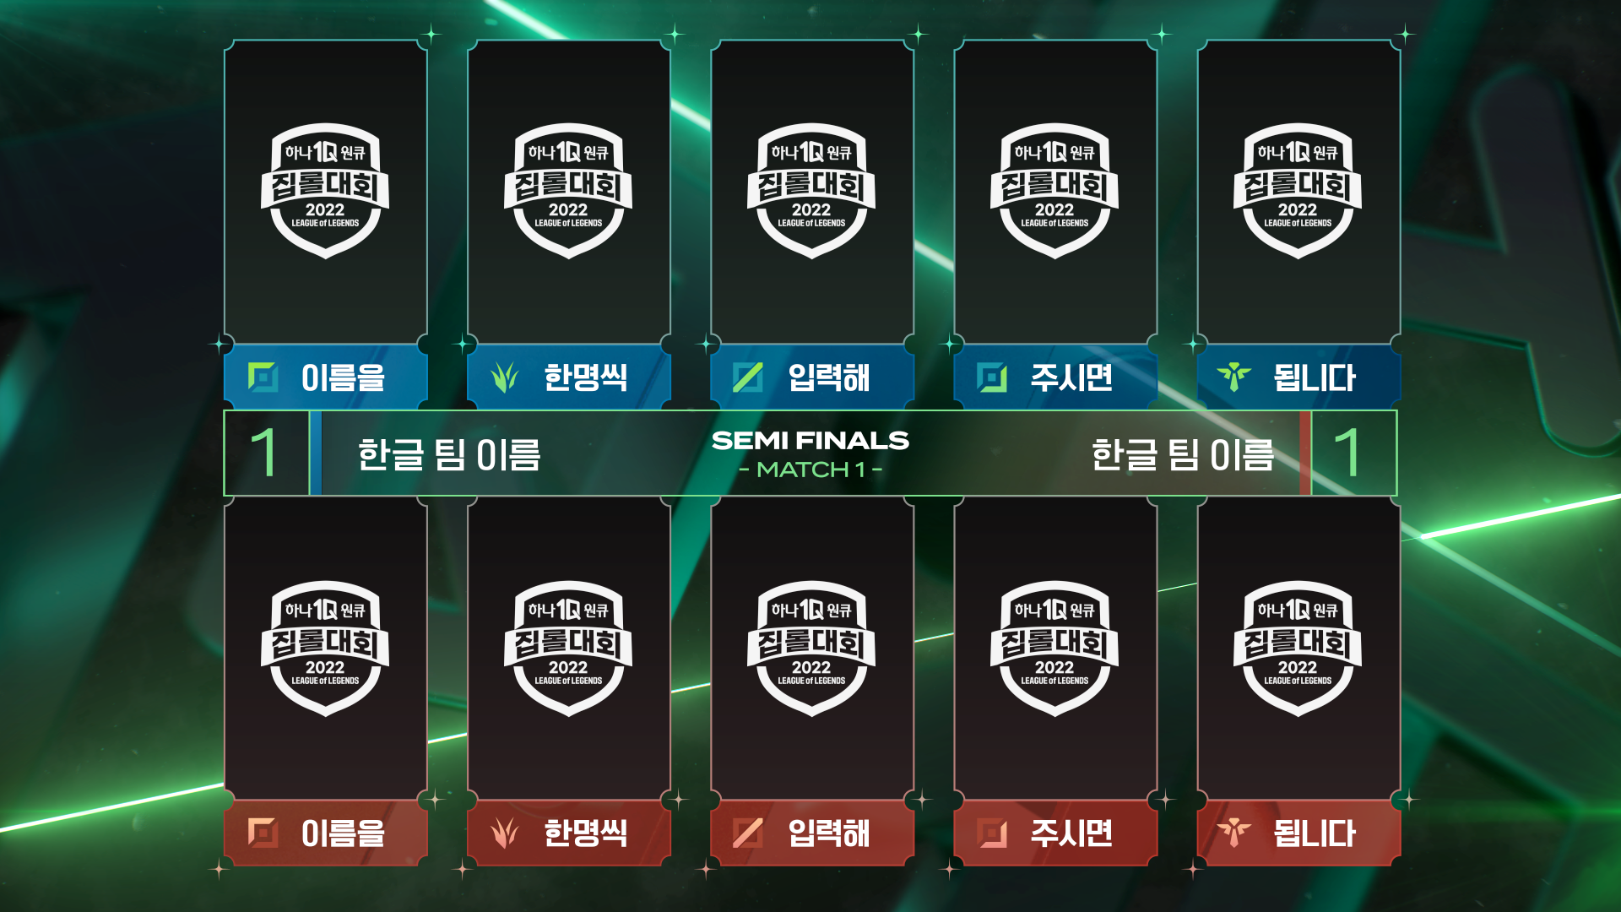The width and height of the screenshot is (1621, 912).
Task: Select blue player name 한명씩
Action: click(586, 377)
